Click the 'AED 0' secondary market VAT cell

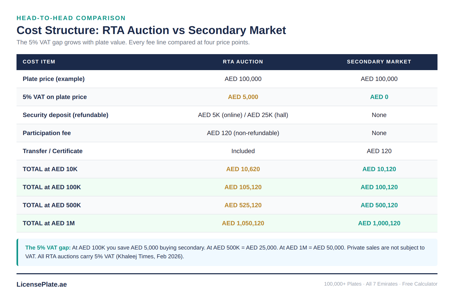coord(379,97)
